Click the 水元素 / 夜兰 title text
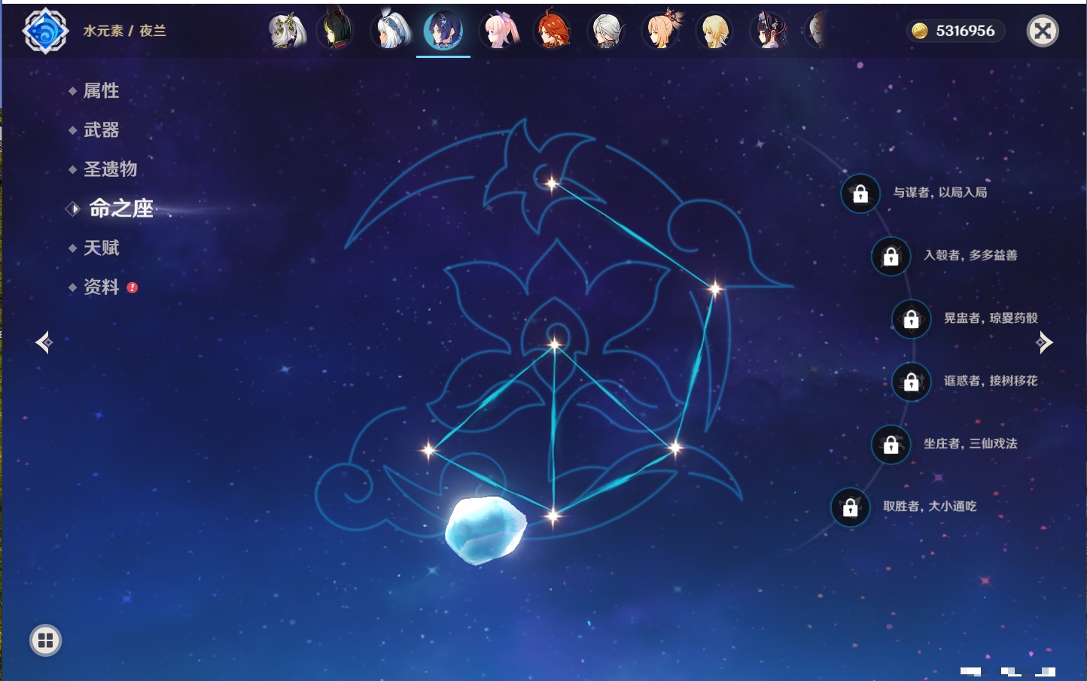Viewport: 1087px width, 681px height. [124, 31]
